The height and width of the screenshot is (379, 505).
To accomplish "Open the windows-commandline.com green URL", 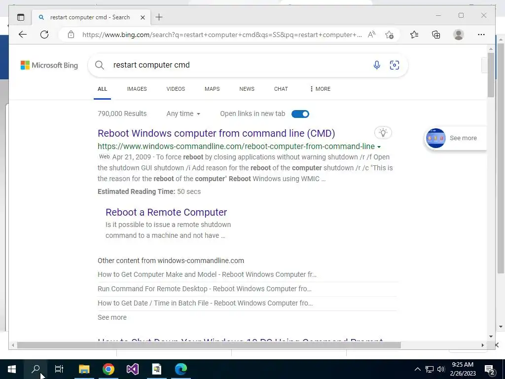I will click(236, 146).
